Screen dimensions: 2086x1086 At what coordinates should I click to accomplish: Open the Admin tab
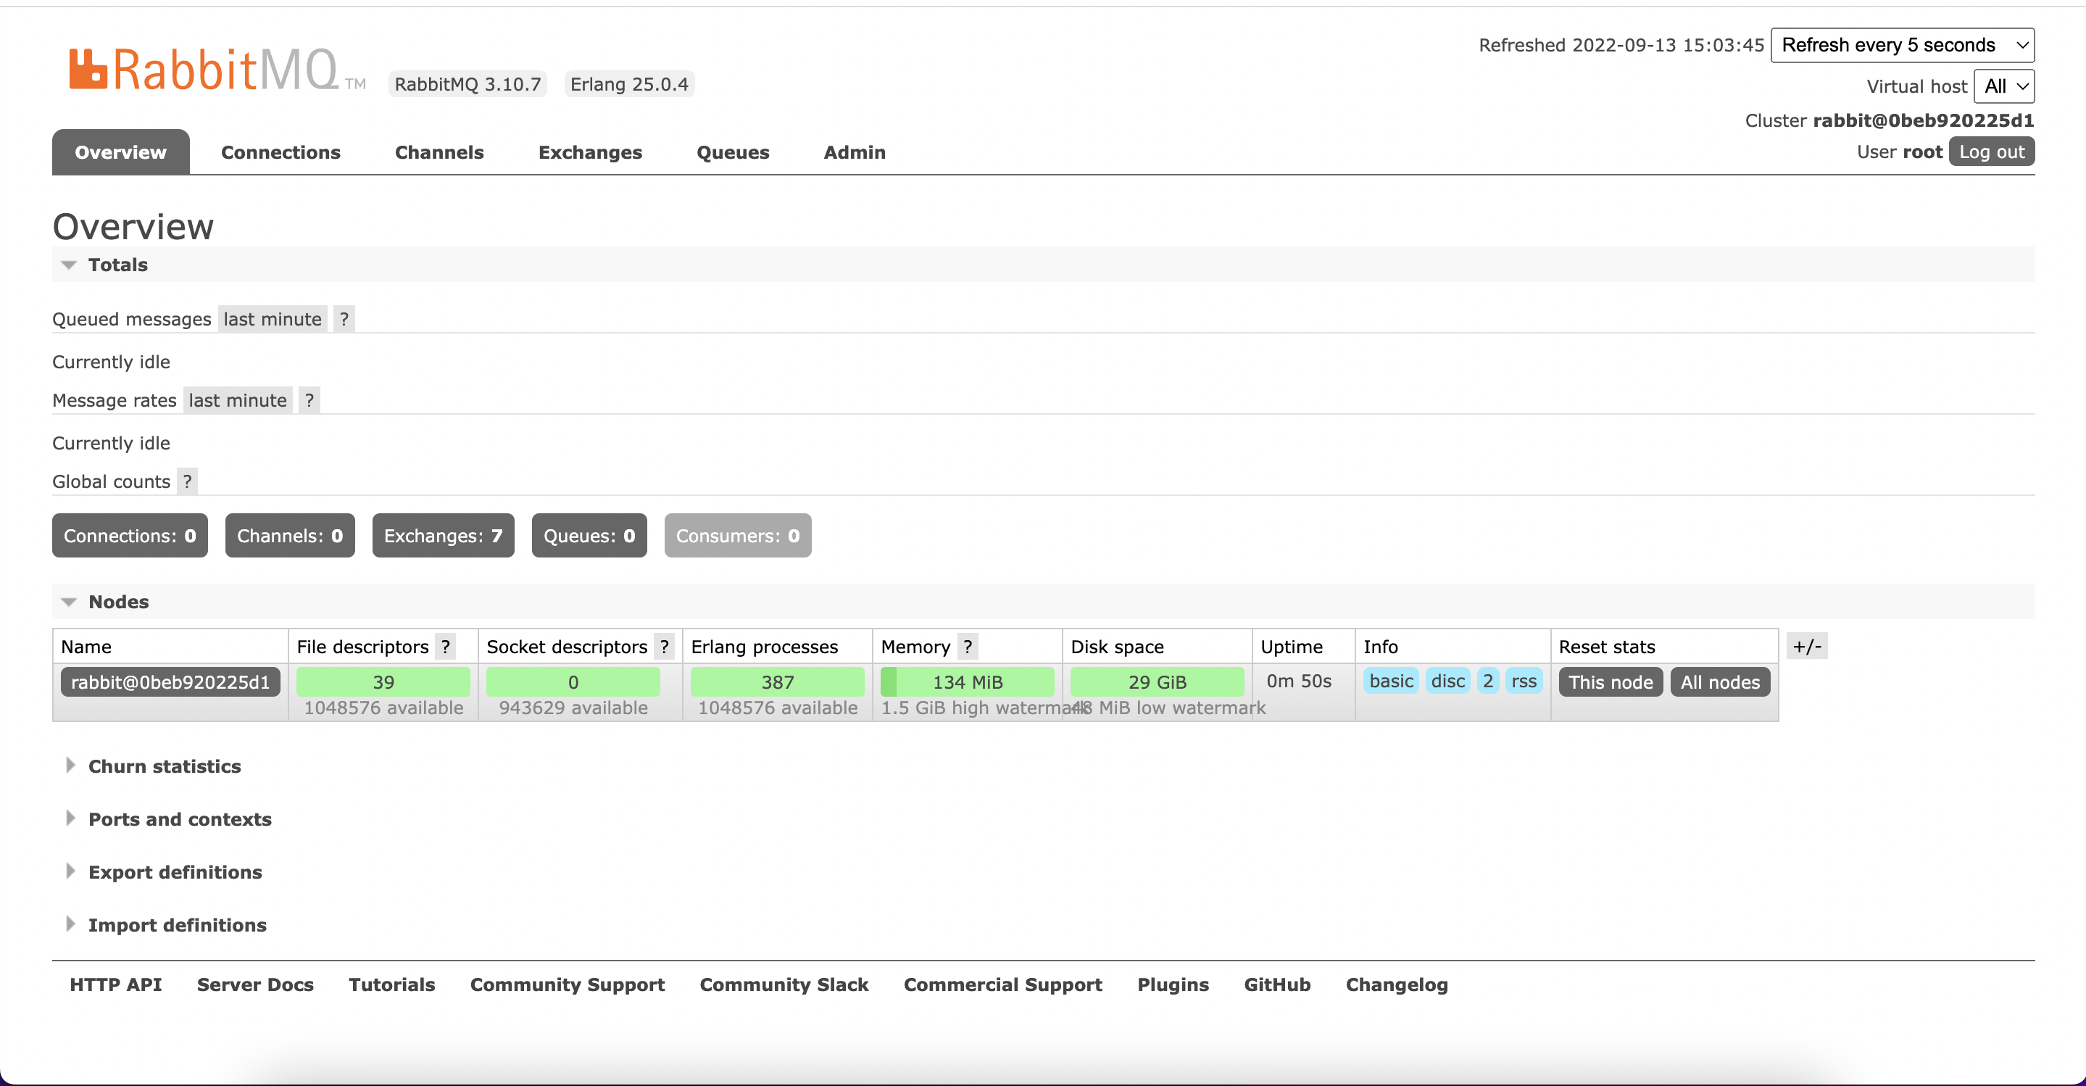point(855,152)
